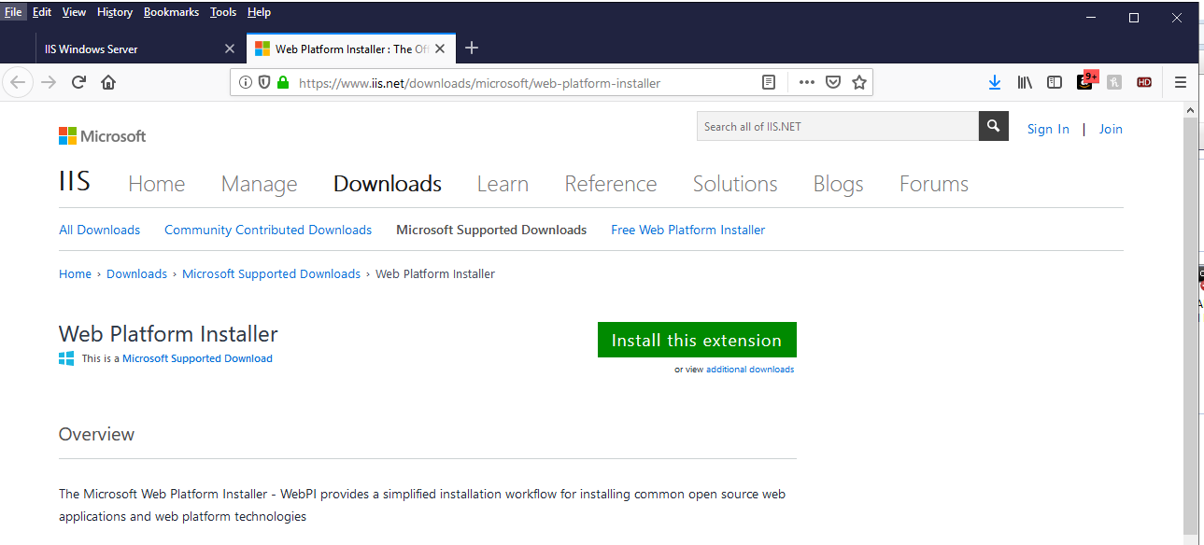
Task: Open a new tab with plus button
Action: click(x=472, y=48)
